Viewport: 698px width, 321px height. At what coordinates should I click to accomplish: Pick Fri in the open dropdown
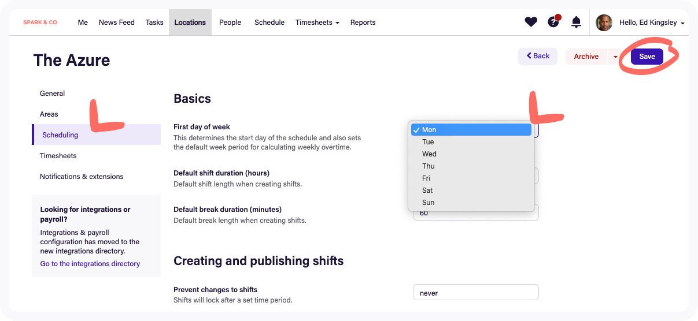click(426, 178)
